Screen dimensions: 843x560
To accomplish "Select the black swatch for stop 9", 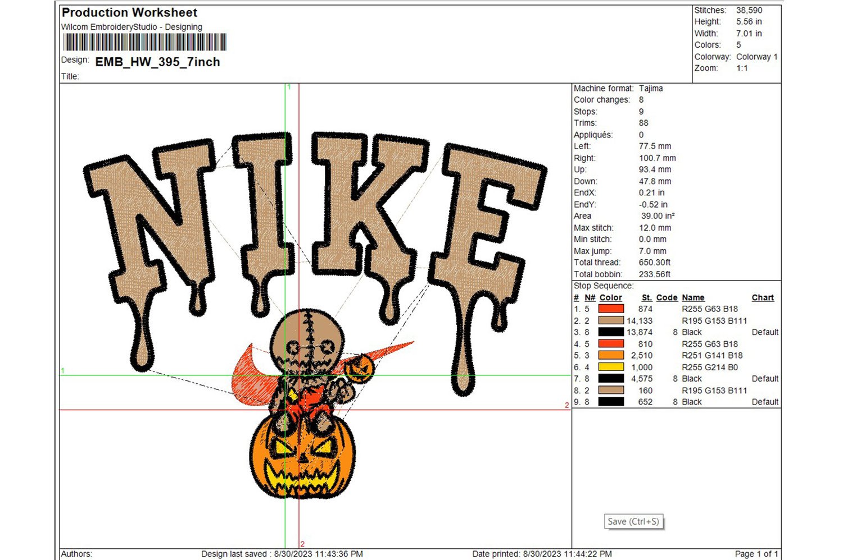I will click(611, 402).
